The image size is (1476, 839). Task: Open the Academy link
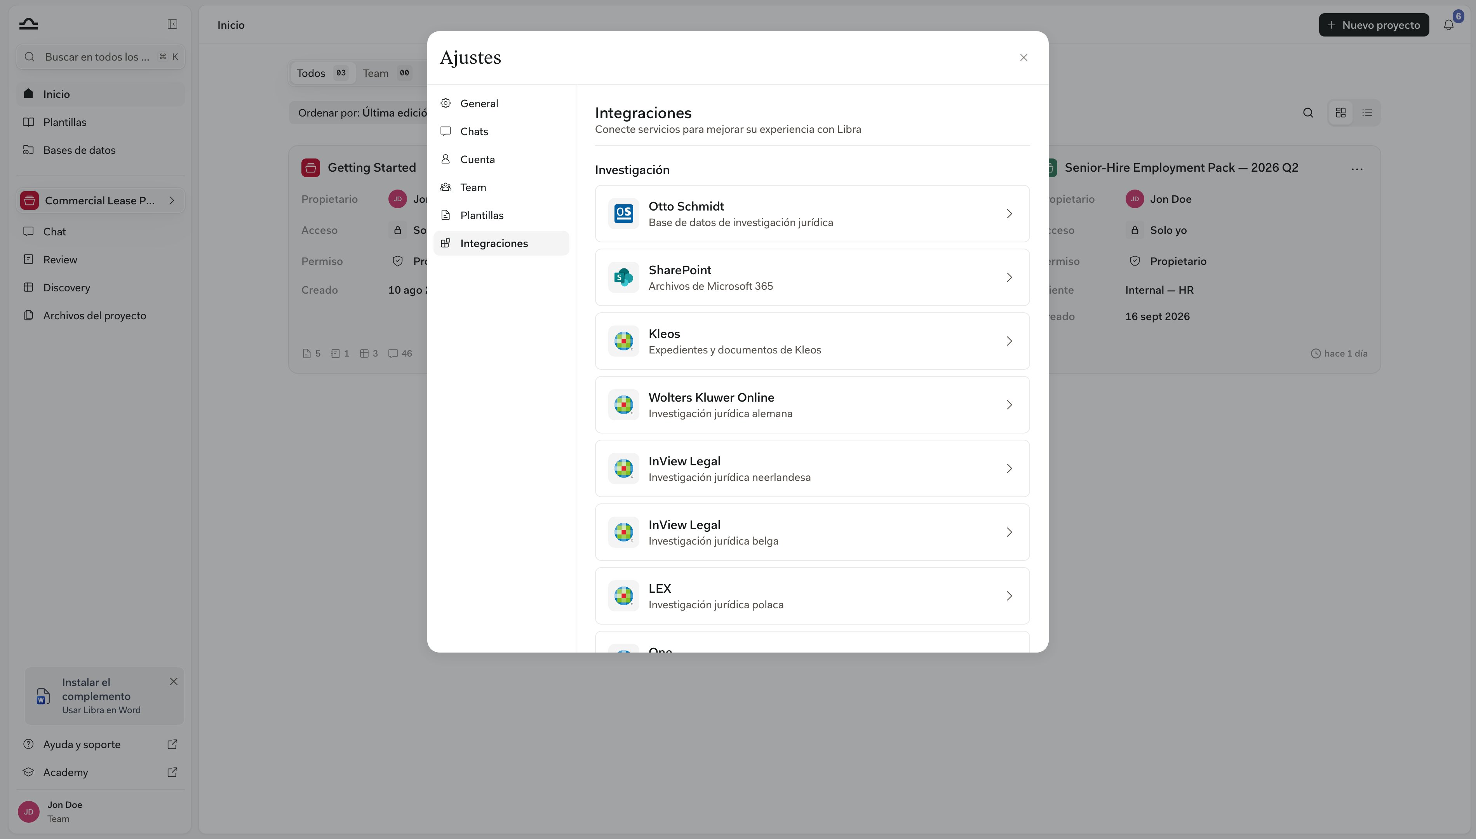100,772
